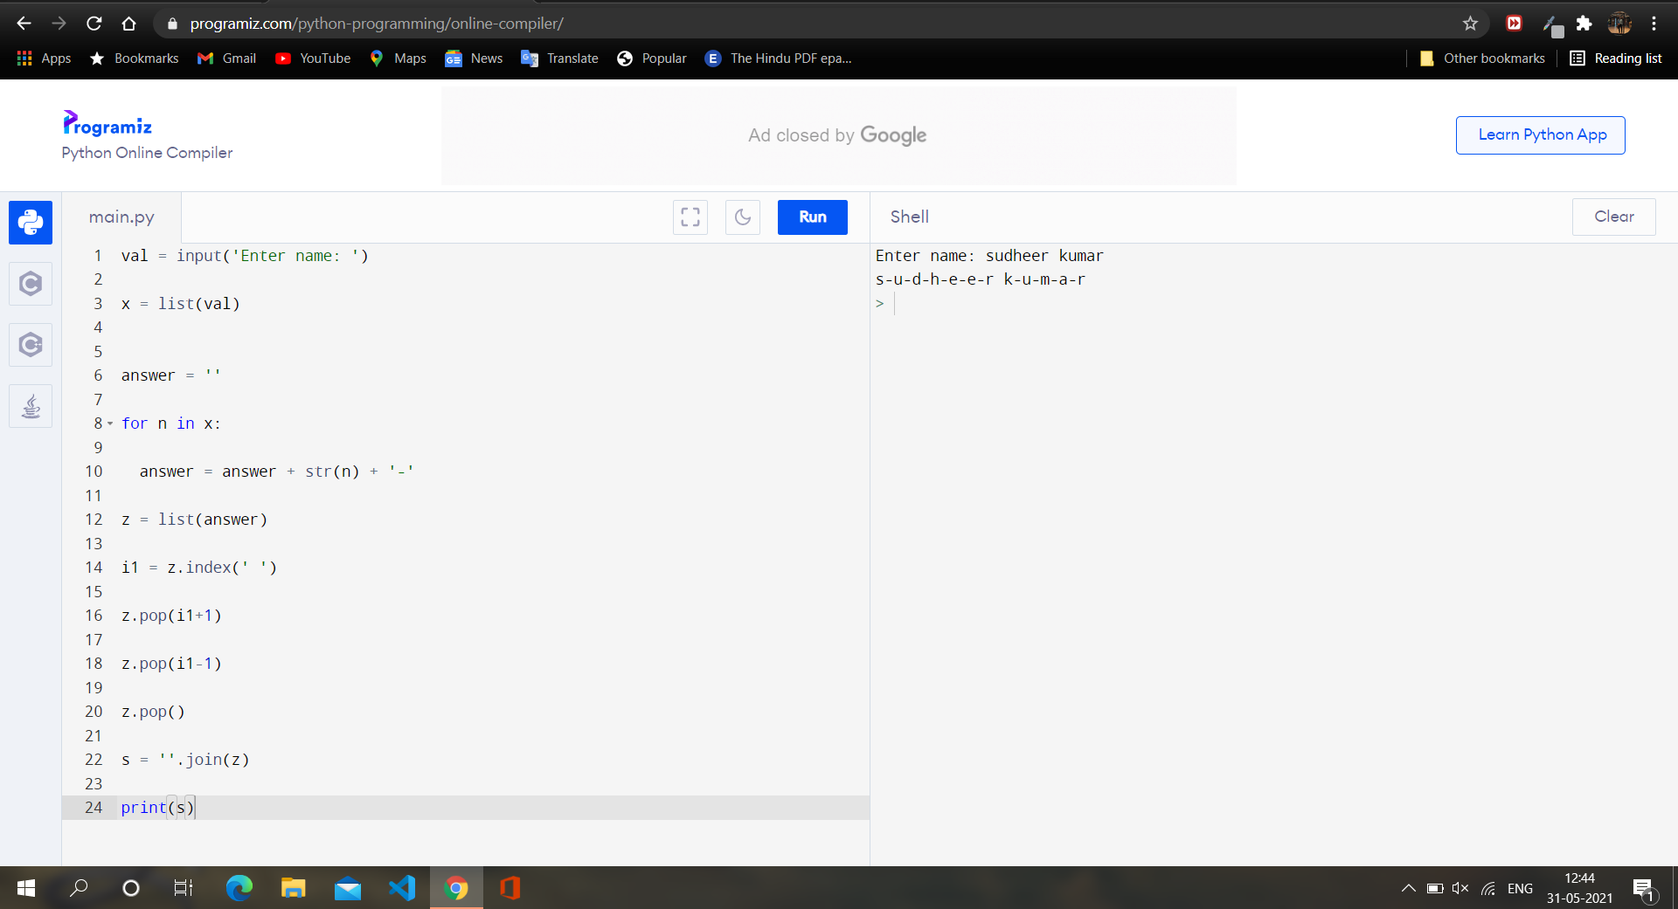Open Chrome three-dot menu
1678x909 pixels.
[1654, 24]
